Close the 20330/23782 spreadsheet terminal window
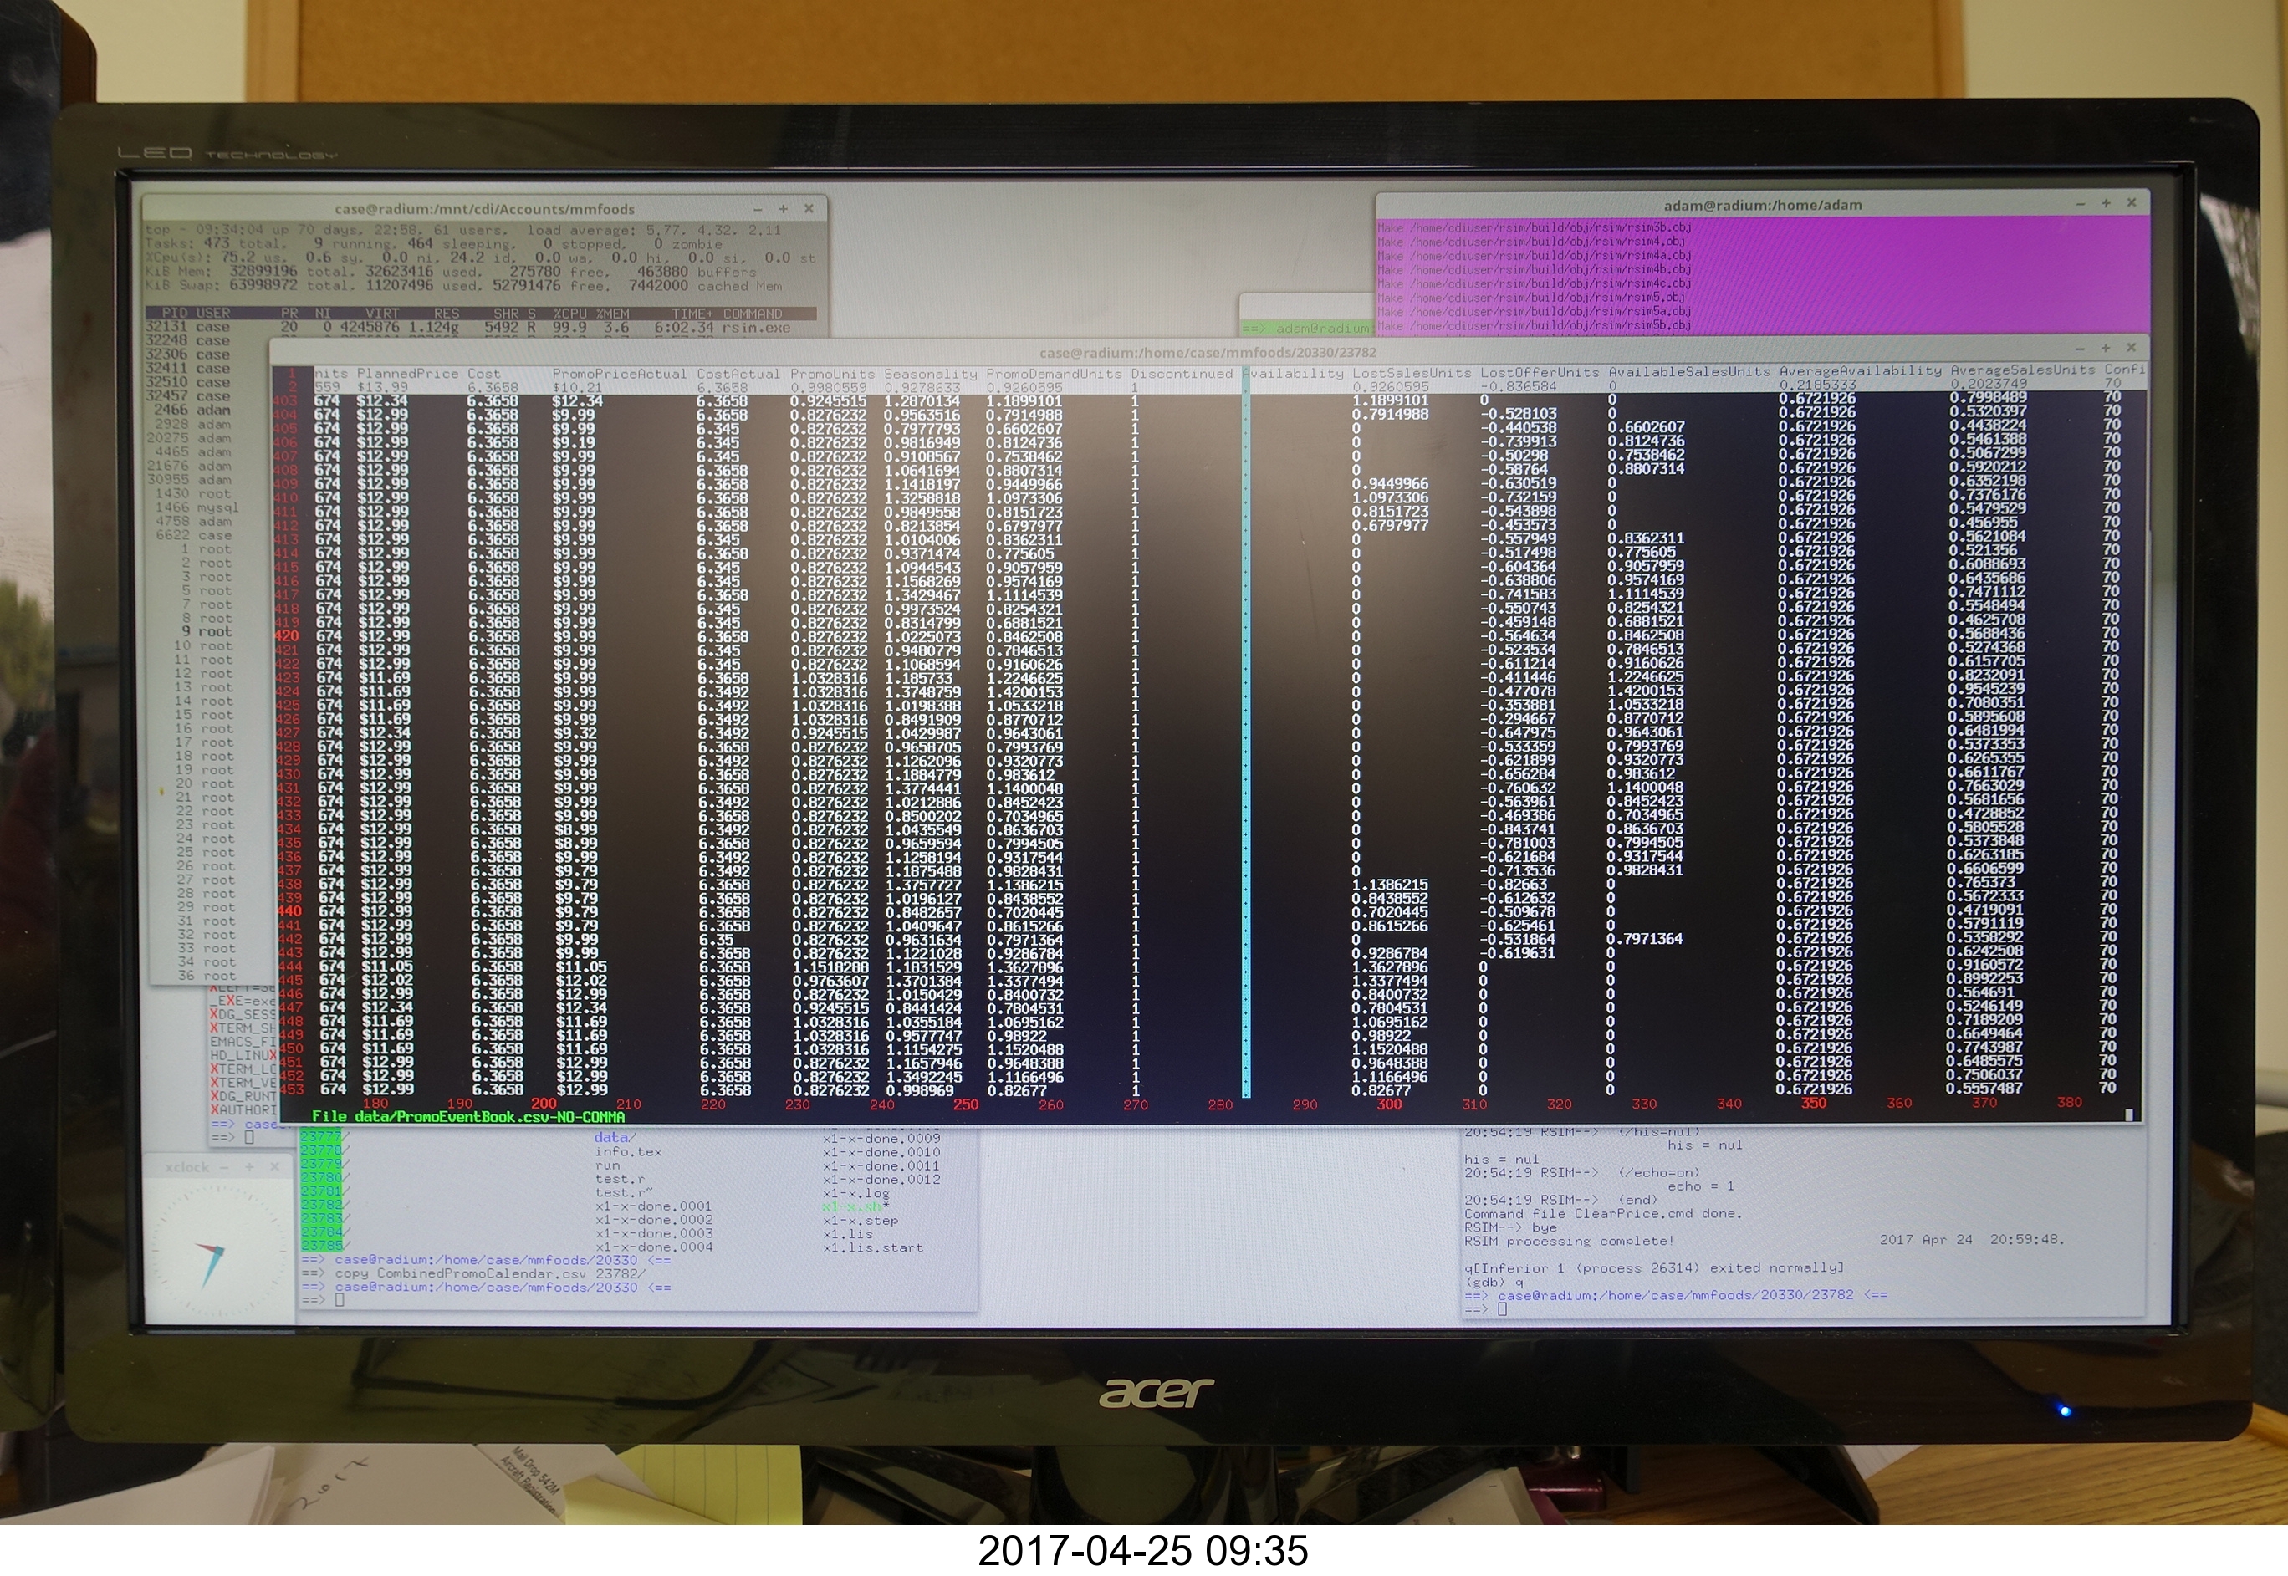The height and width of the screenshot is (1576, 2288). click(x=2131, y=348)
